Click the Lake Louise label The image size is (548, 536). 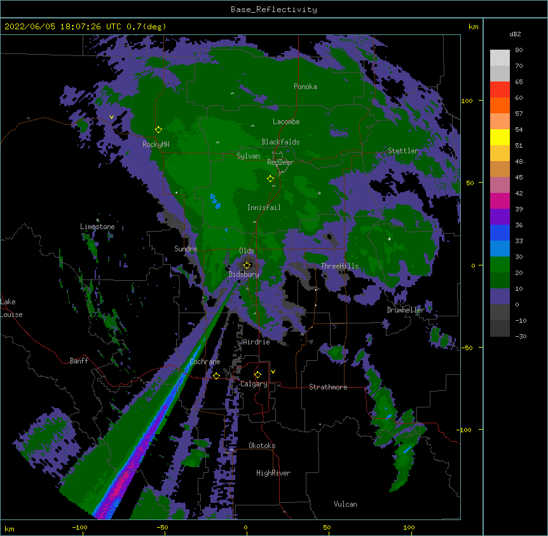11,308
